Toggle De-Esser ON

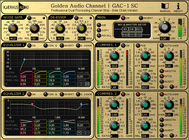[76, 18]
